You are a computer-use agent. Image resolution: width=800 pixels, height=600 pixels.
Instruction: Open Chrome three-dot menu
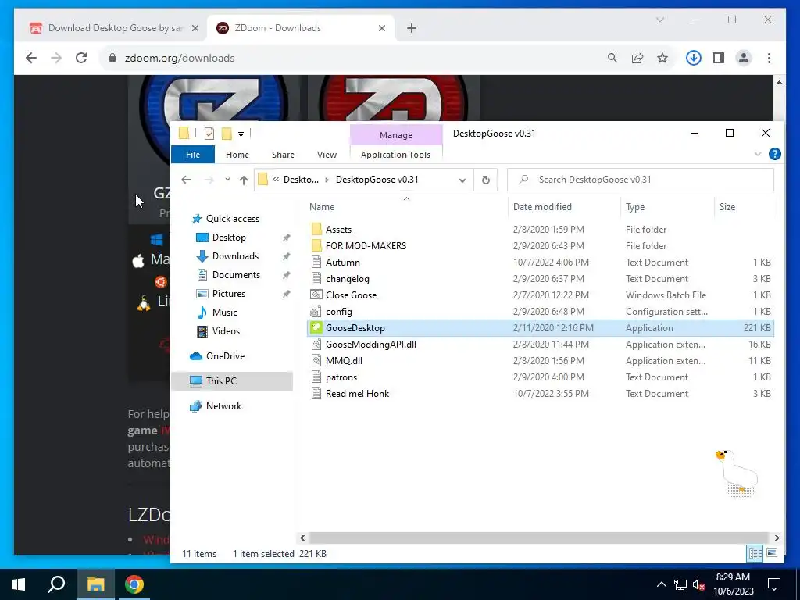coord(769,58)
